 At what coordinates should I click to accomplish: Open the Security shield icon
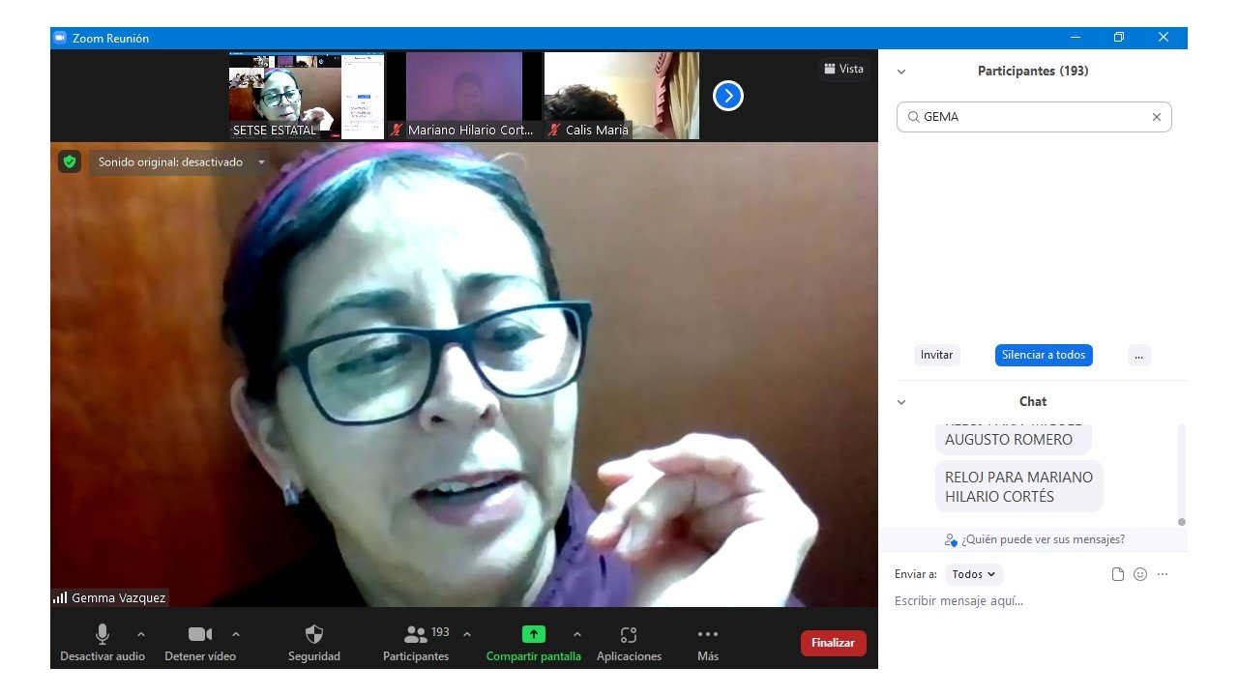click(x=314, y=635)
